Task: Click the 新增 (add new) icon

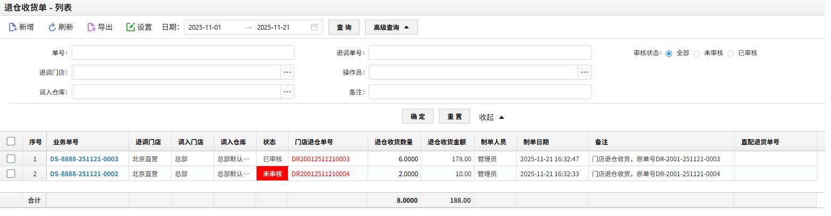Action: pyautogui.click(x=13, y=27)
